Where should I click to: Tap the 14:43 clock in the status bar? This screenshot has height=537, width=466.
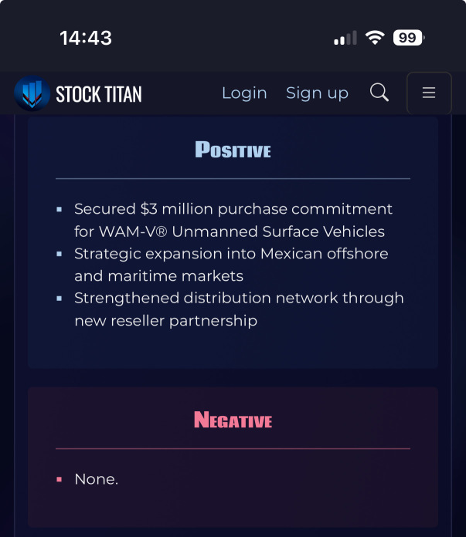pos(86,38)
